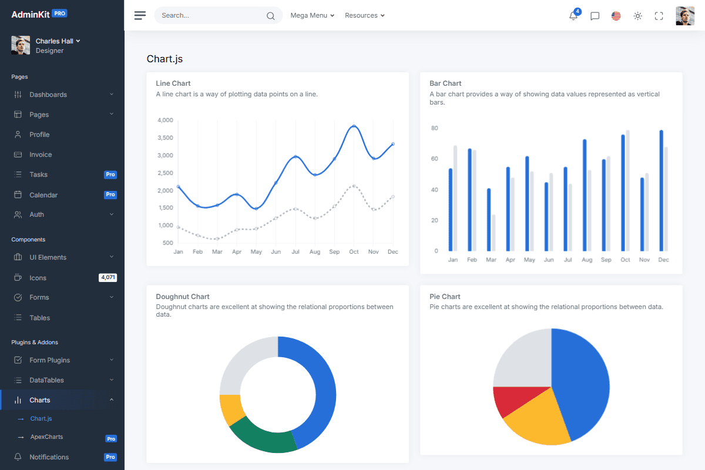This screenshot has width=705, height=470.
Task: Open Charles Hall user dropdown
Action: click(58, 41)
